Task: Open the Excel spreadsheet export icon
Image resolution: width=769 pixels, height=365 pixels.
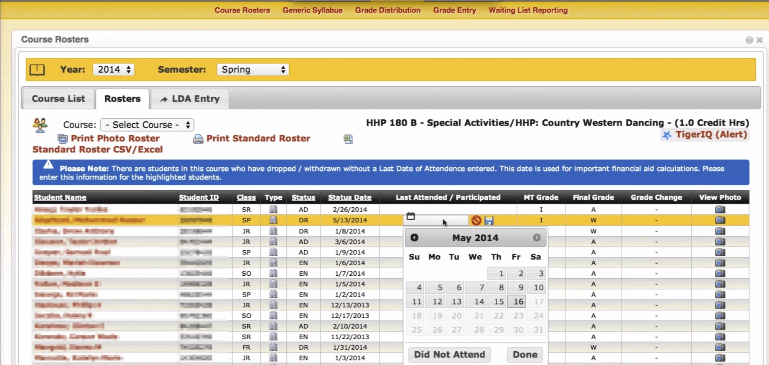Action: pos(348,139)
